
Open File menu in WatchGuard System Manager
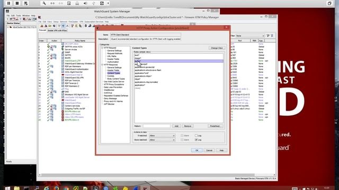8,16
